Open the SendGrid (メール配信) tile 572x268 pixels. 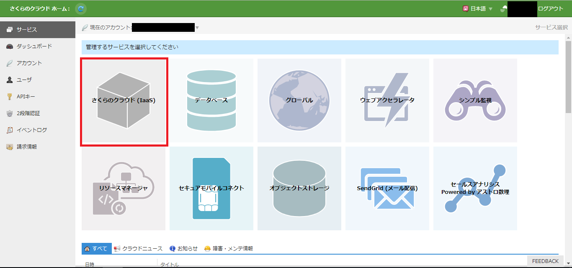pos(387,188)
